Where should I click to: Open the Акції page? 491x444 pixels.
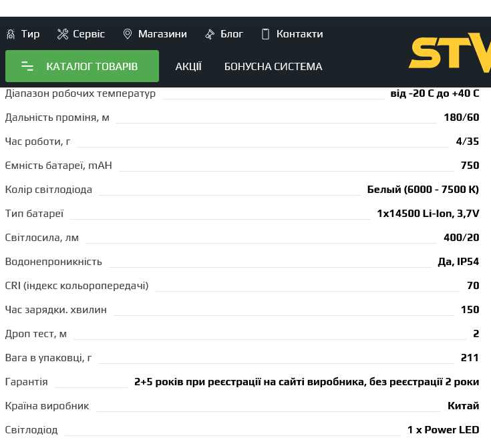point(188,67)
